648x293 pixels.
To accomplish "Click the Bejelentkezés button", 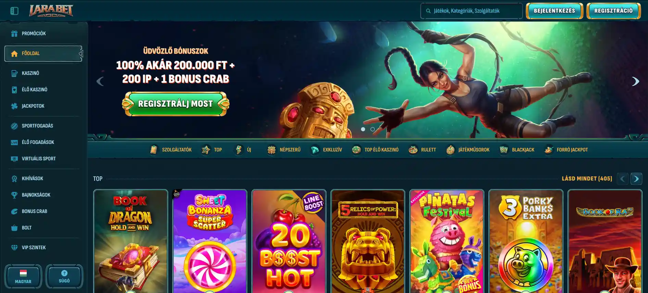I will coord(554,11).
